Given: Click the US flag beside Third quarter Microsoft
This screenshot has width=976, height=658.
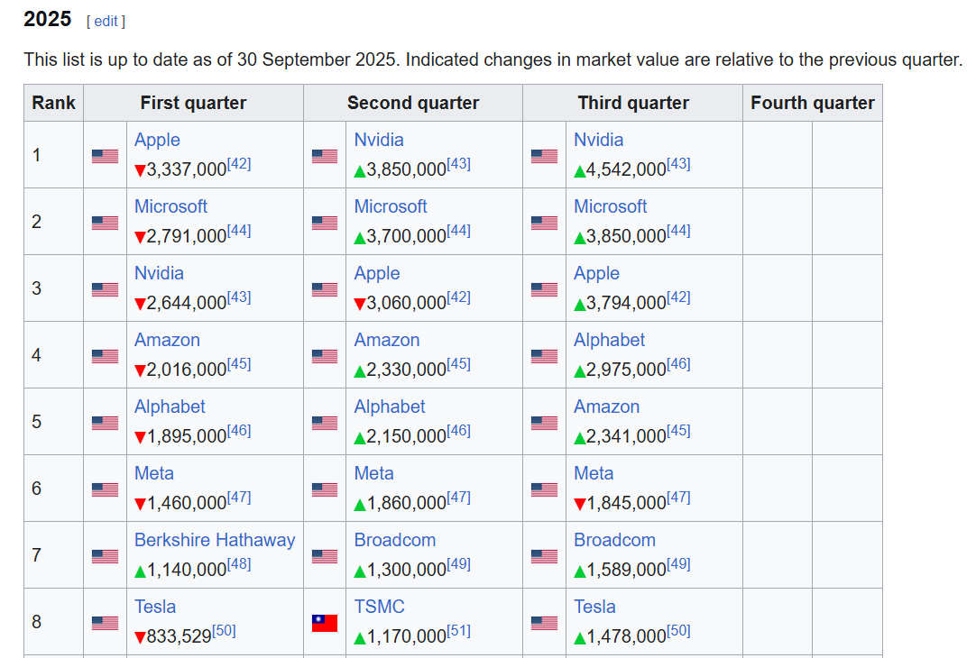Looking at the screenshot, I should click(544, 223).
